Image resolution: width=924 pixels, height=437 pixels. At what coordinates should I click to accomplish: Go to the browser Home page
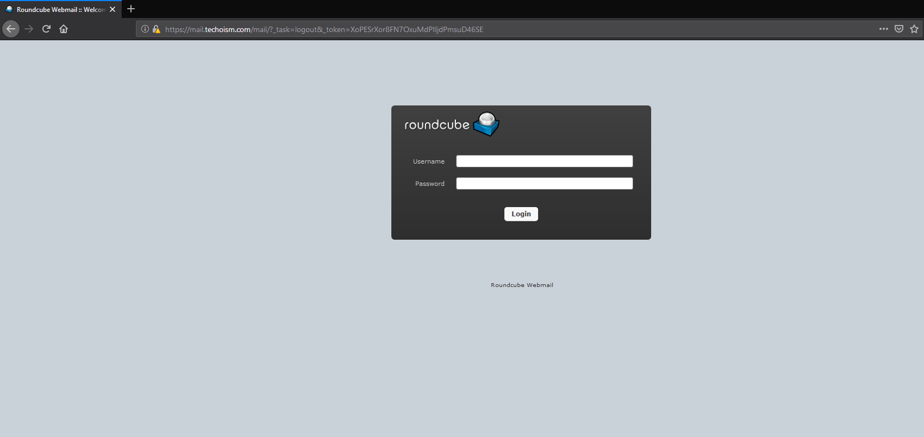pos(64,29)
